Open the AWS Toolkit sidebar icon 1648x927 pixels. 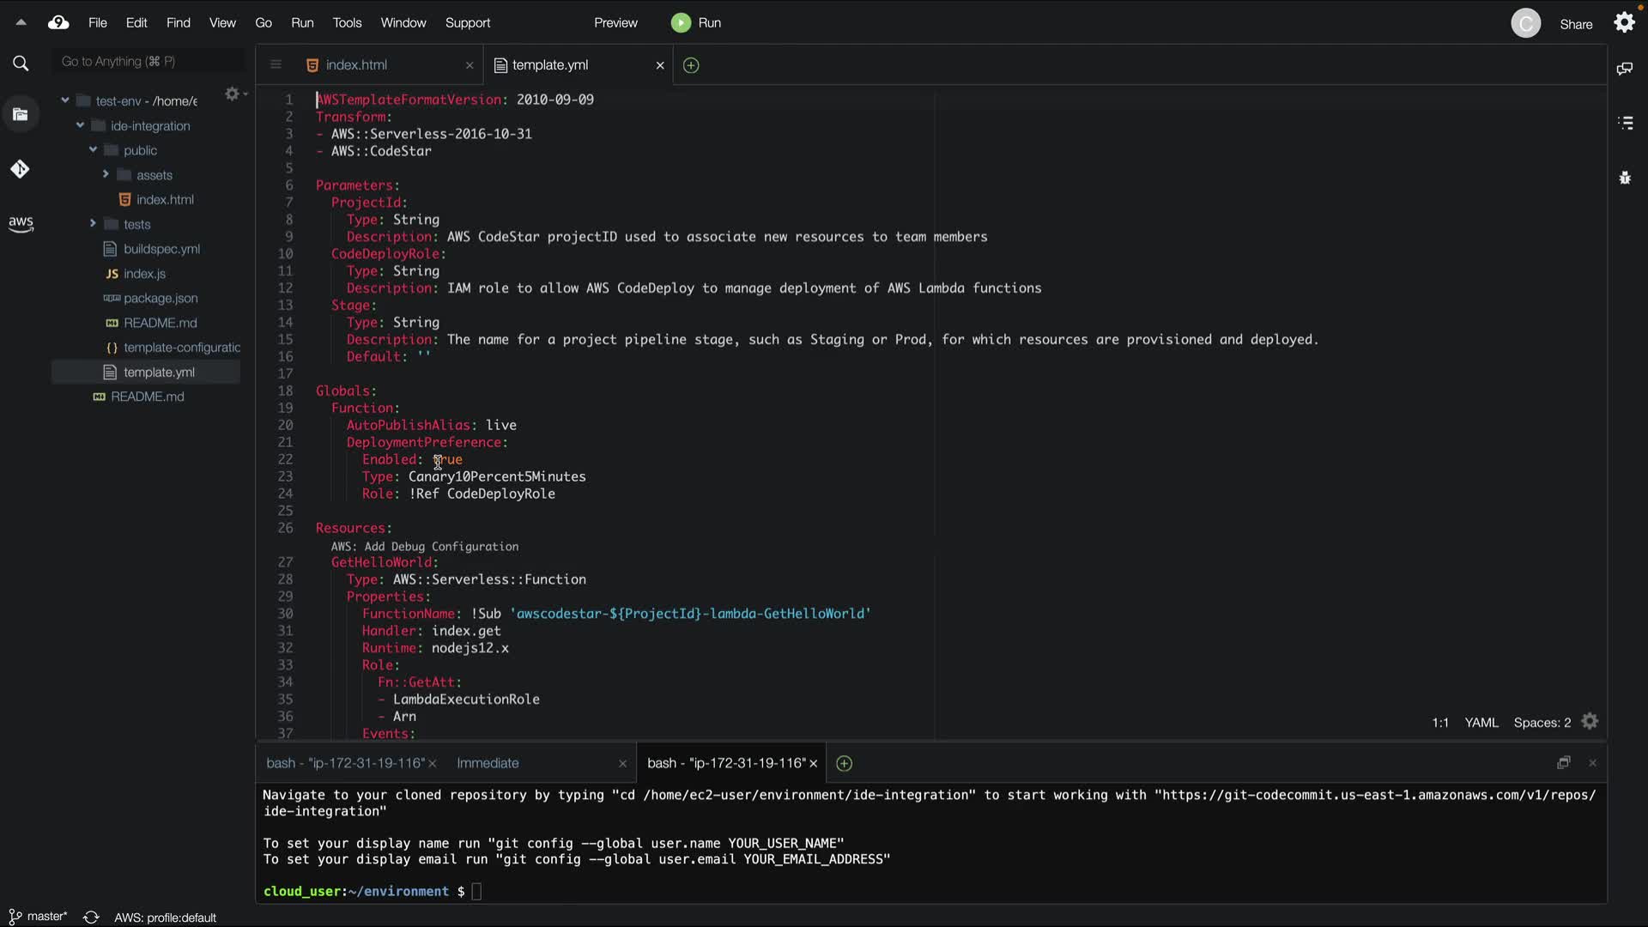pos(21,224)
